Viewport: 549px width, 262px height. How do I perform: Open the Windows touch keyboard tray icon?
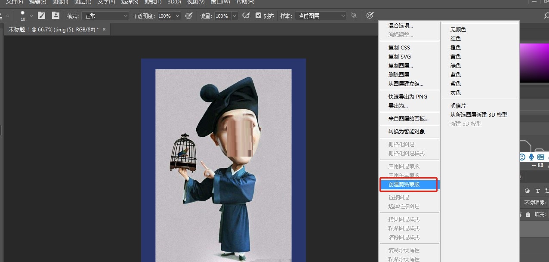point(540,157)
